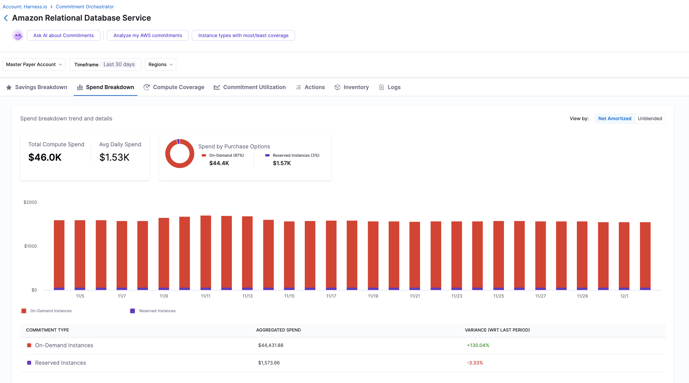
Task: Go to Commitment Orchestrator breadcrumb
Action: click(84, 7)
